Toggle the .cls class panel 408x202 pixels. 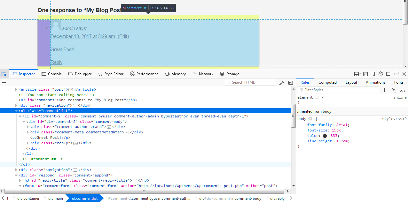tap(403, 90)
